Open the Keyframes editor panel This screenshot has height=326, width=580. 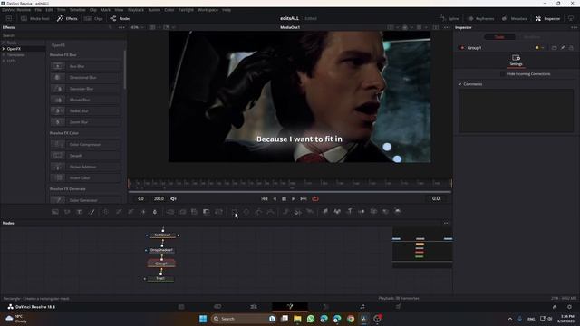tap(480, 18)
